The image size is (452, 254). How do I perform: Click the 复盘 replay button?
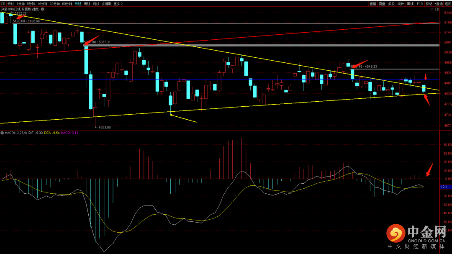point(382,4)
